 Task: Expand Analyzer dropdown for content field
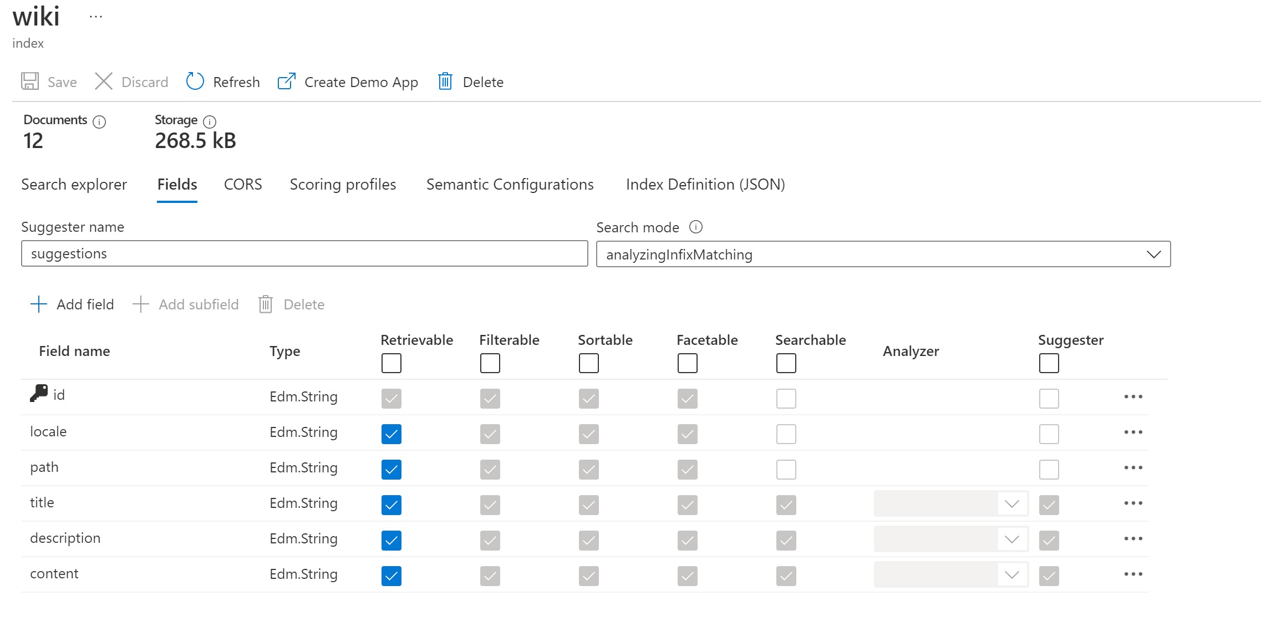951,574
